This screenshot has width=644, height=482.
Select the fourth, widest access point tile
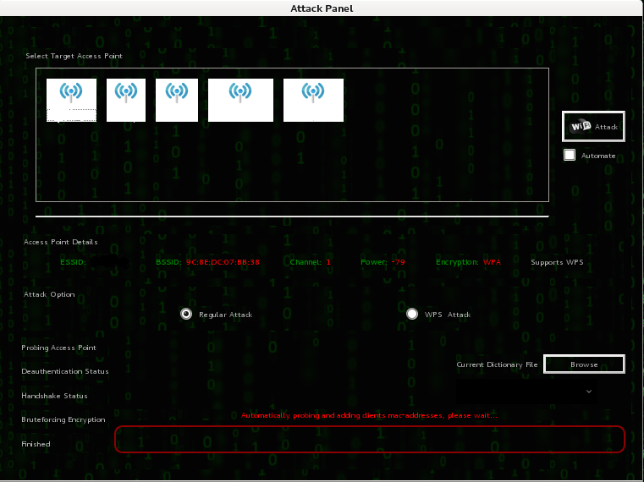tap(240, 100)
